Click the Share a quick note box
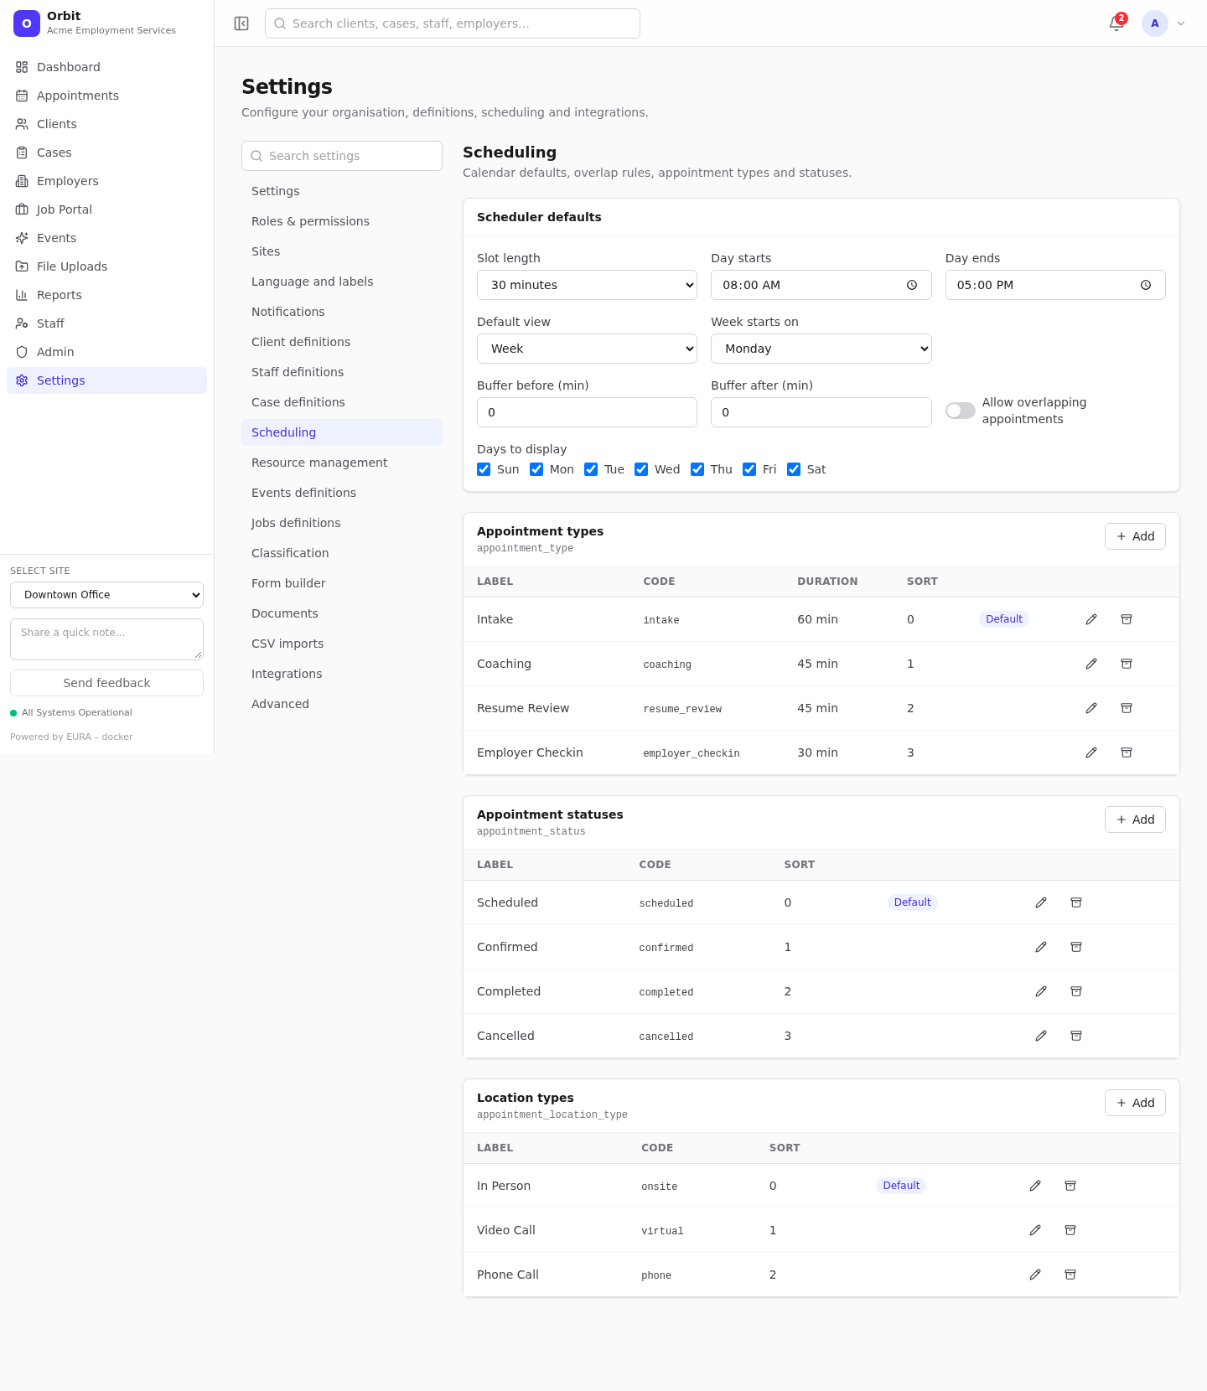 106,639
